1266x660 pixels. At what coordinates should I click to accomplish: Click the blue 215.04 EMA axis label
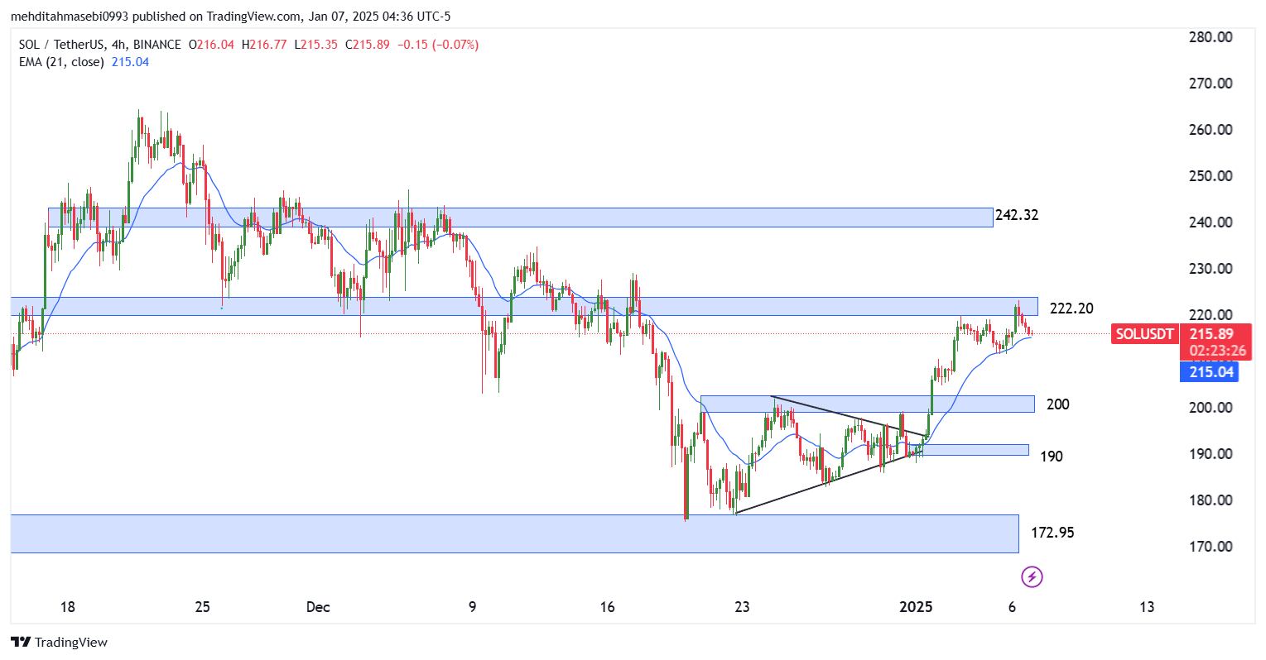point(1211,372)
